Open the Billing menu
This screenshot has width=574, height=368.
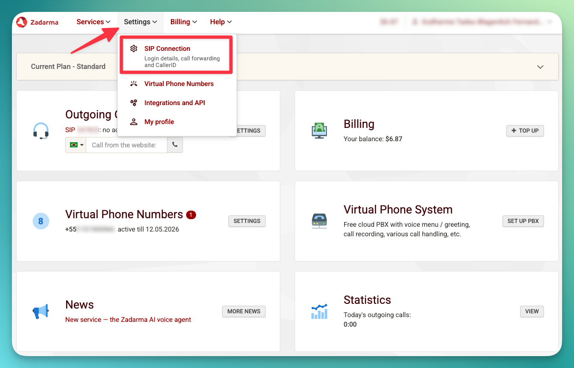tap(184, 22)
